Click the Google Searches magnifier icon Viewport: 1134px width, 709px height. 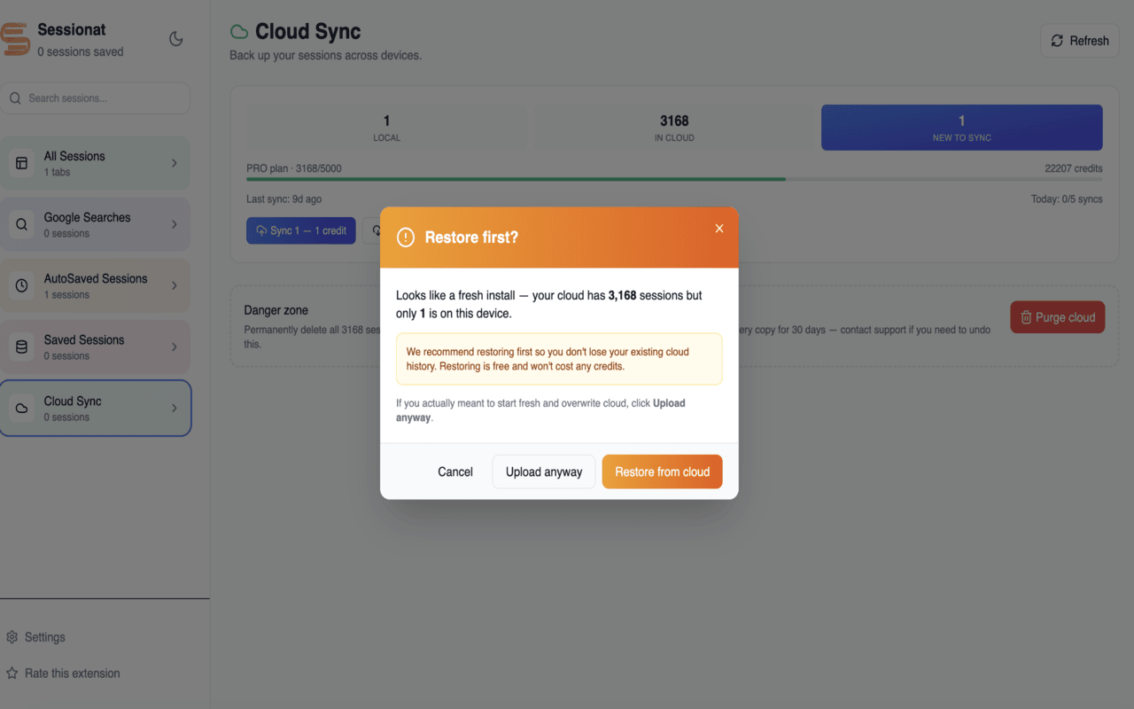click(22, 224)
